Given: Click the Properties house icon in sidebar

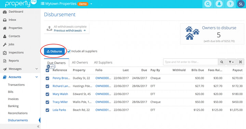Looking at the screenshot, I should coord(5,28).
